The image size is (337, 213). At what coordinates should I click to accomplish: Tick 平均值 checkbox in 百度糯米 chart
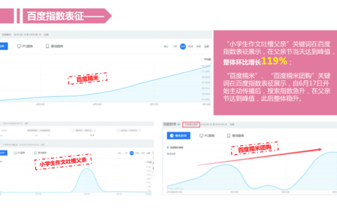(202, 59)
